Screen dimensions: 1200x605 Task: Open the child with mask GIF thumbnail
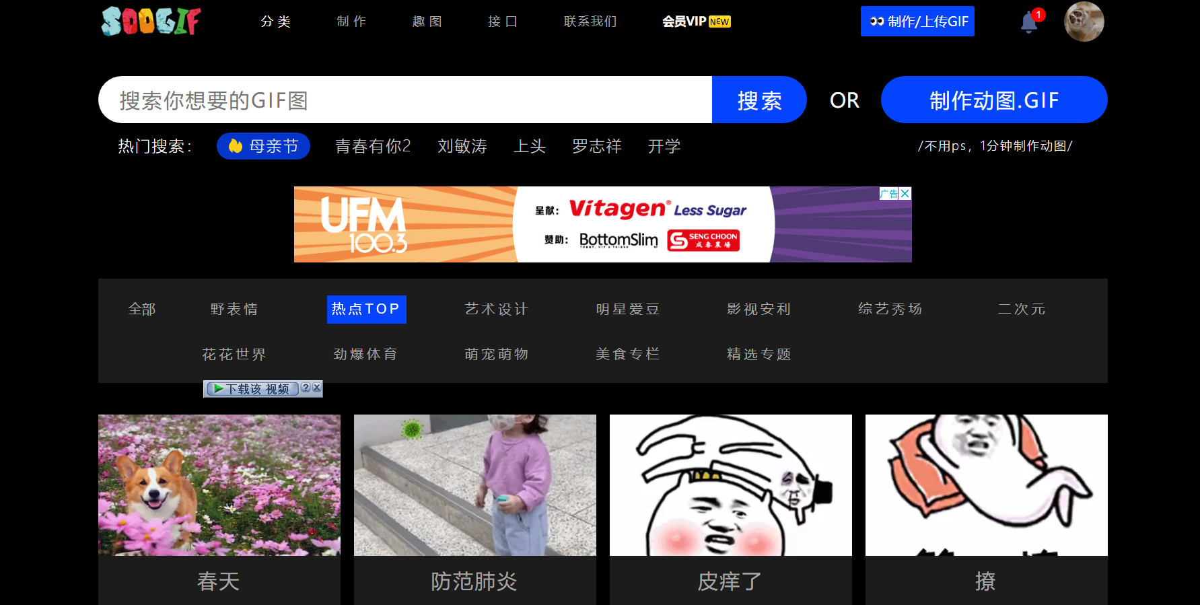click(x=475, y=485)
